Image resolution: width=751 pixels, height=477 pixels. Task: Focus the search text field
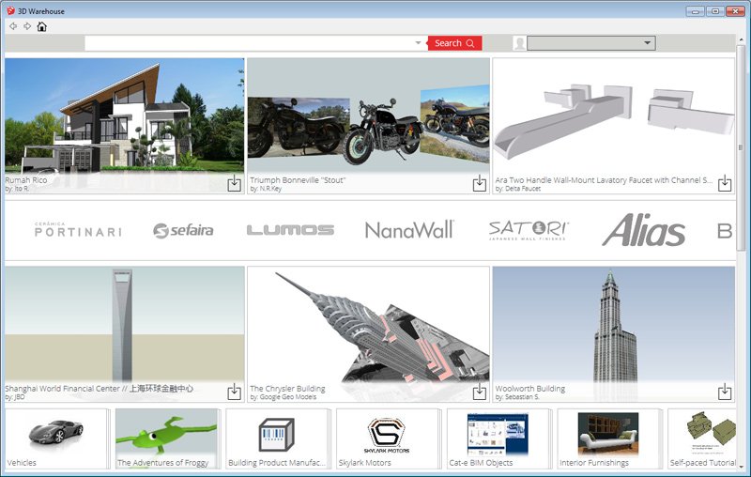(249, 43)
